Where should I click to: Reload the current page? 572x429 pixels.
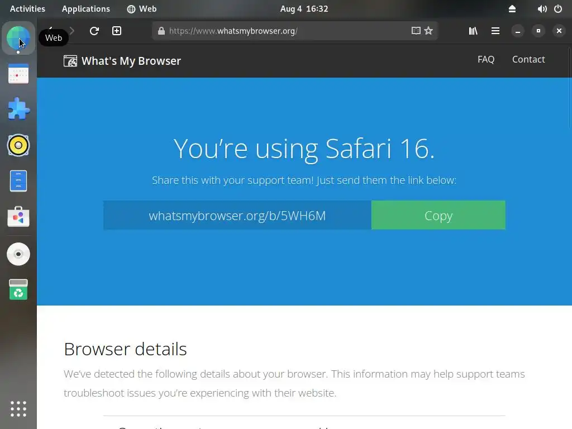pos(94,31)
